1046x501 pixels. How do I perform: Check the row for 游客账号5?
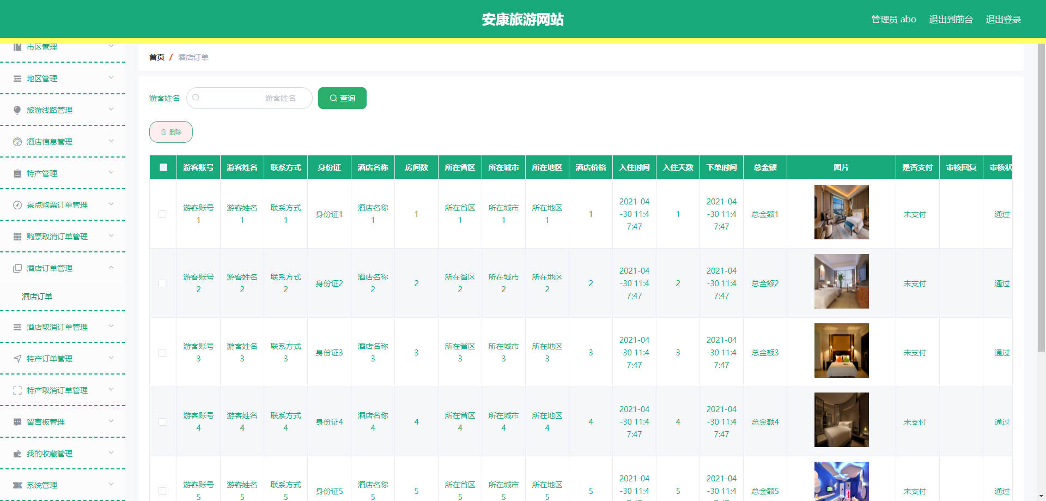162,491
